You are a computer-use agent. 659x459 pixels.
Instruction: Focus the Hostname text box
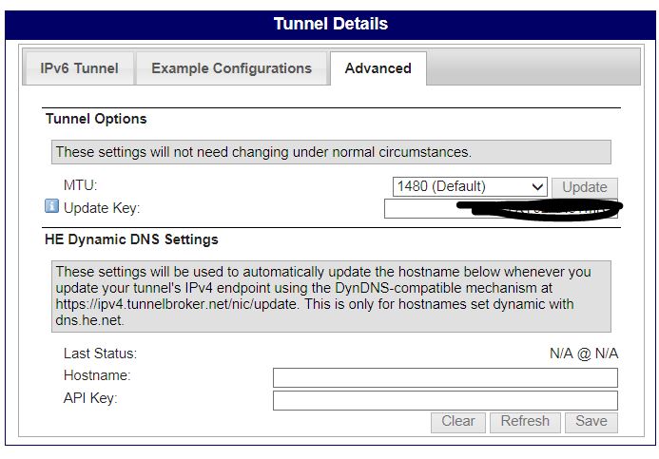point(444,377)
